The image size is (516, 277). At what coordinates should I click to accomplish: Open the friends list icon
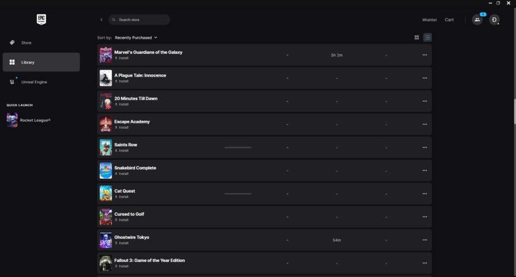477,20
